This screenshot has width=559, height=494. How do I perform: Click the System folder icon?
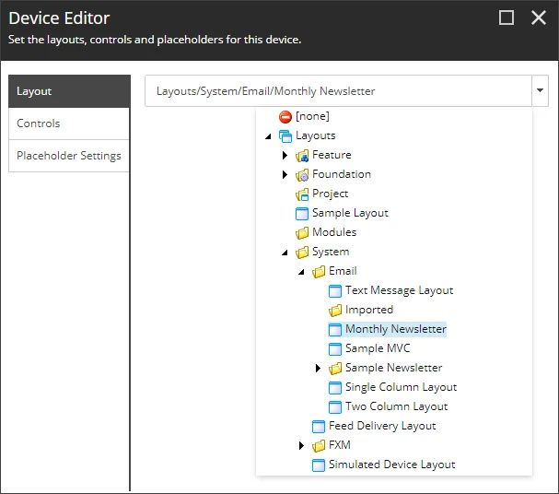[302, 253]
